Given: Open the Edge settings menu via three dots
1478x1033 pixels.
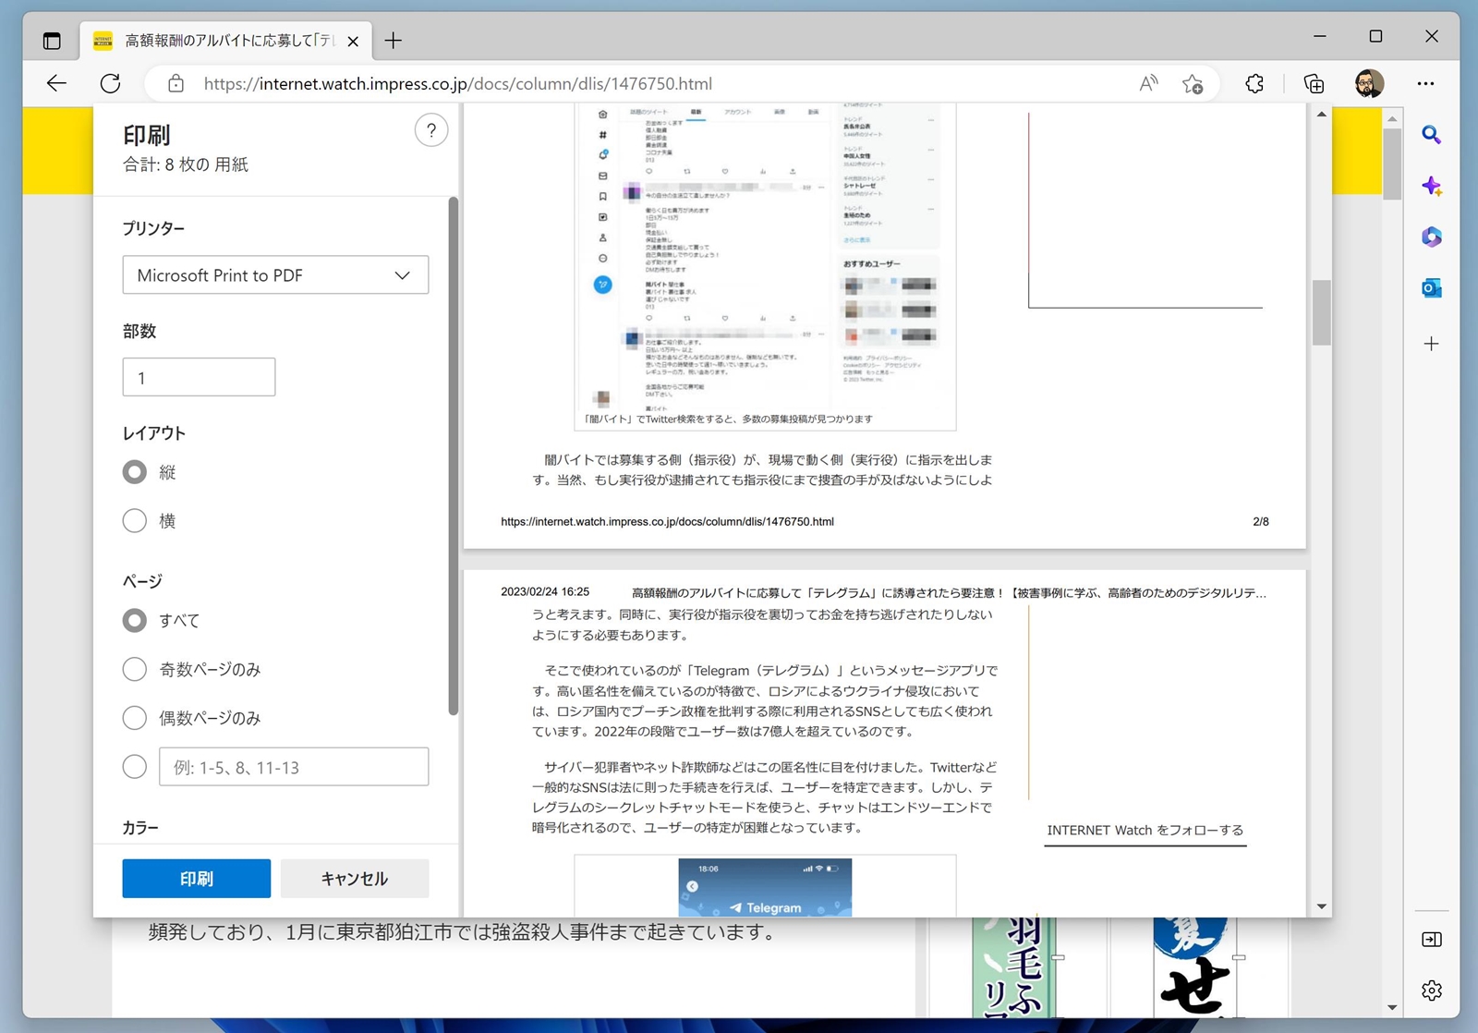Looking at the screenshot, I should click(x=1425, y=83).
